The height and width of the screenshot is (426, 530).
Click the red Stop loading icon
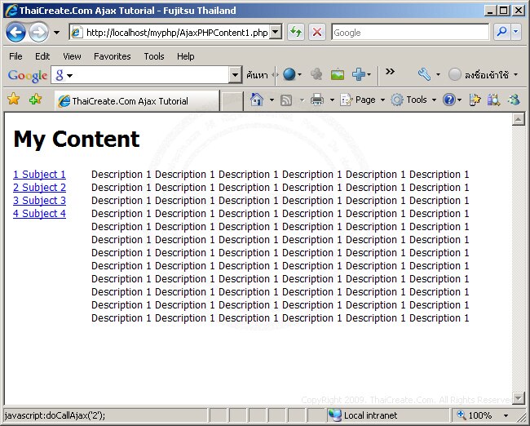pyautogui.click(x=317, y=33)
